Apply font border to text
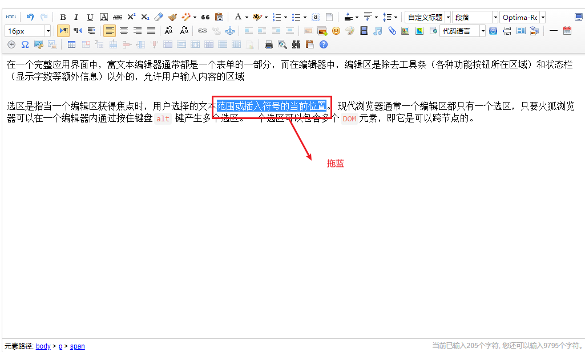 point(104,17)
